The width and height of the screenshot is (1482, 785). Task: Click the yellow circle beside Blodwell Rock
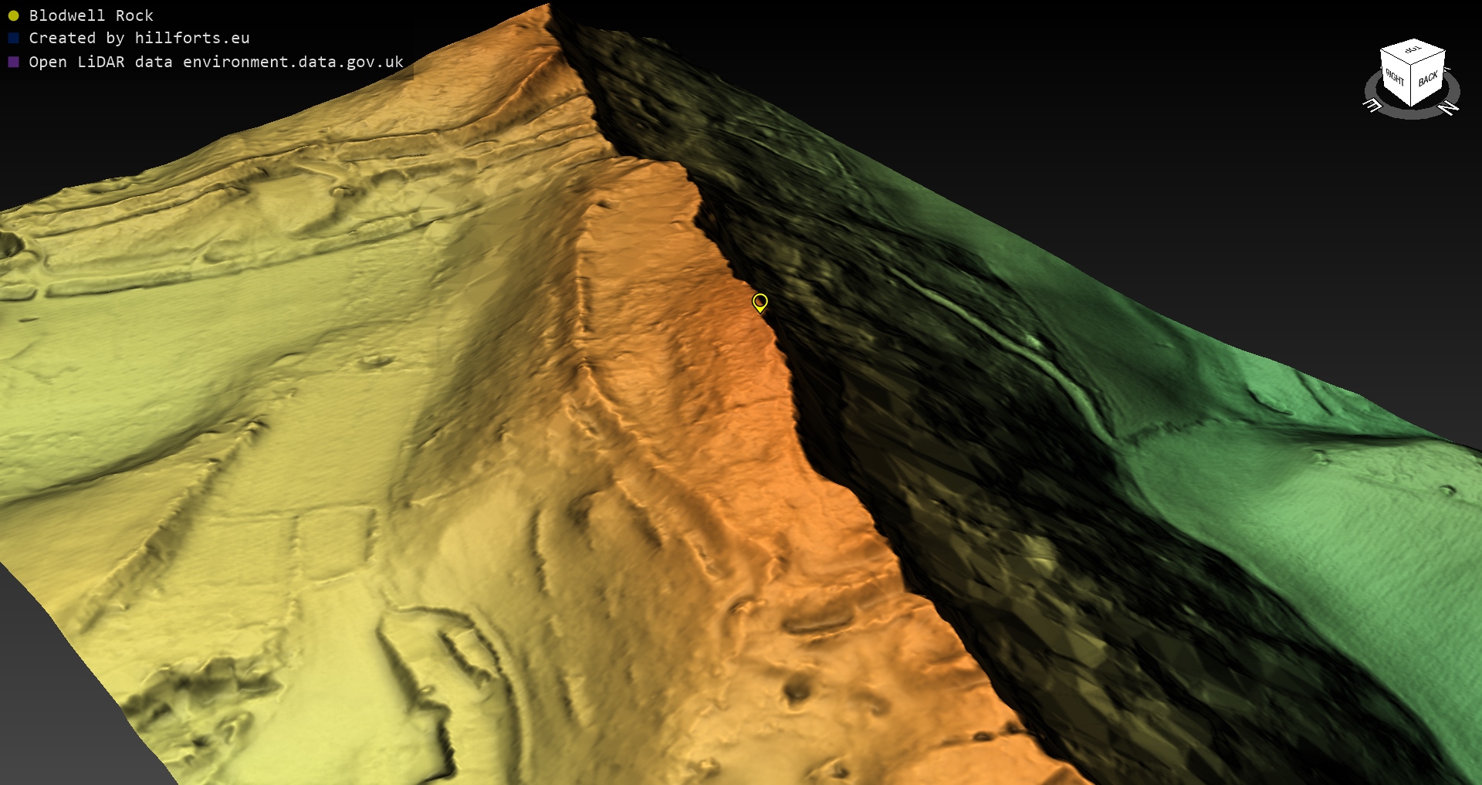tap(13, 15)
